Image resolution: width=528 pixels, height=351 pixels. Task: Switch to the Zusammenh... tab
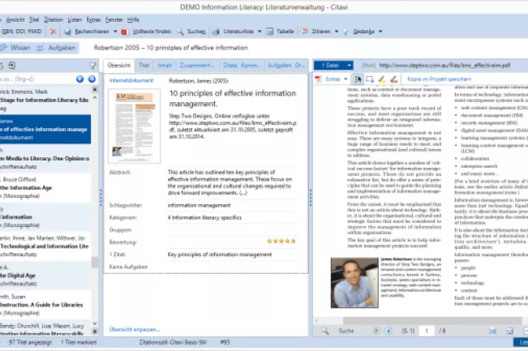pos(197,66)
